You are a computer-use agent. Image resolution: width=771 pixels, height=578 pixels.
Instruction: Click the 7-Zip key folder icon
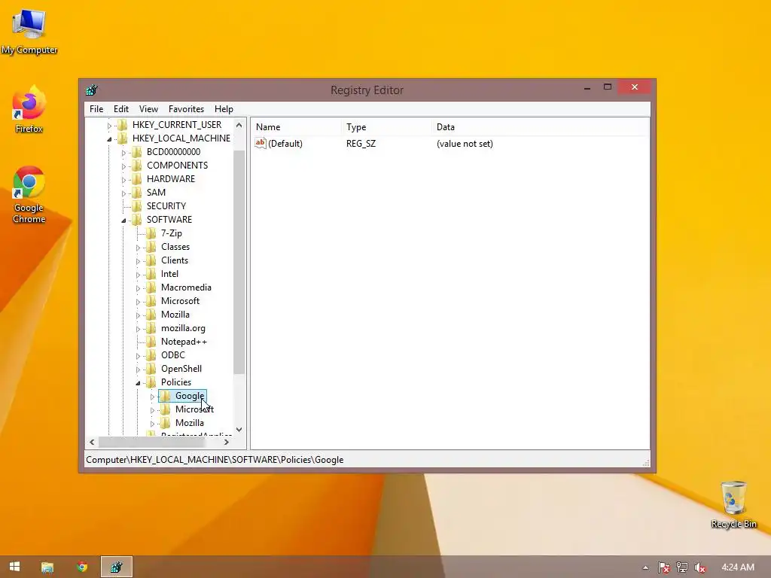[x=151, y=233]
